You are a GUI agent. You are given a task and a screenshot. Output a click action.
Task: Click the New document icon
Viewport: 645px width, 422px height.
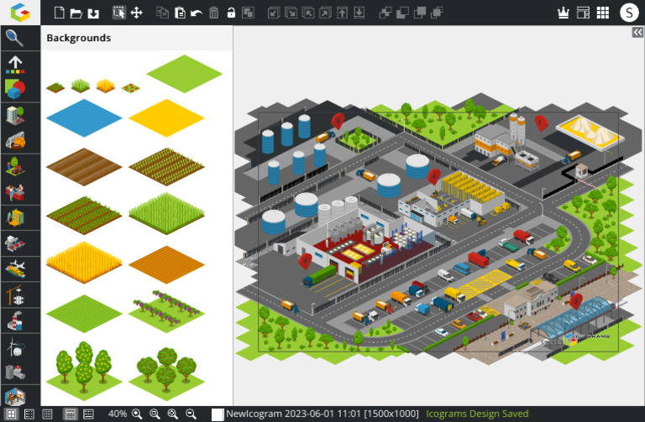58,13
